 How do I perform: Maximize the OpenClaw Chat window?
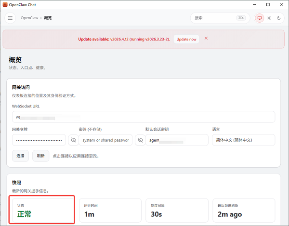tap(268, 5)
